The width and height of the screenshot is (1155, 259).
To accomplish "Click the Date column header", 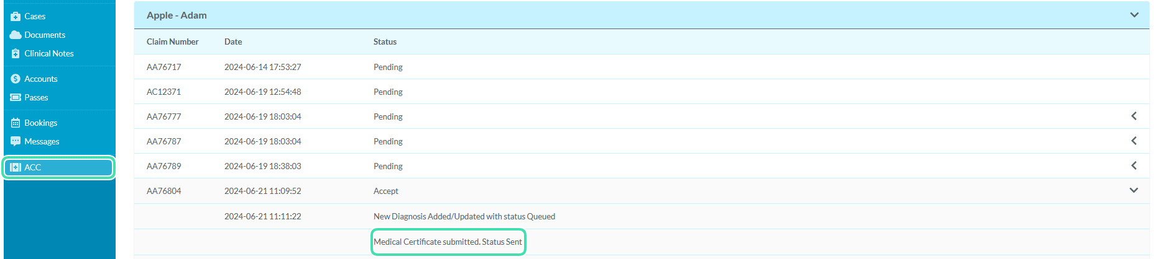I will [233, 42].
